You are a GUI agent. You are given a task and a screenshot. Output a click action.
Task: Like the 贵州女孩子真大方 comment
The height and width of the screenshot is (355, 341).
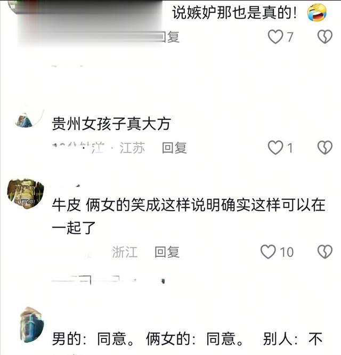tap(275, 148)
